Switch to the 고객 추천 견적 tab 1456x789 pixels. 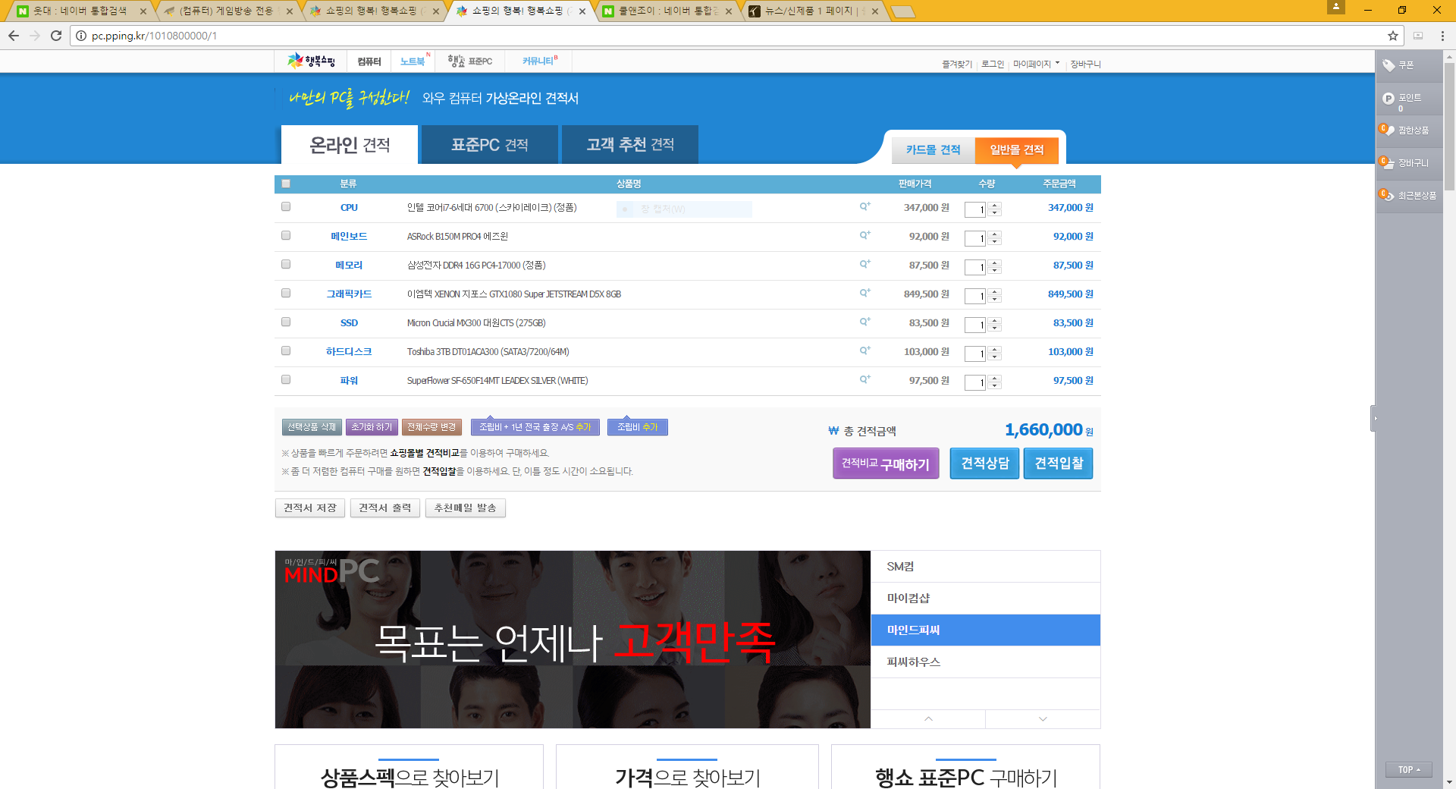629,145
